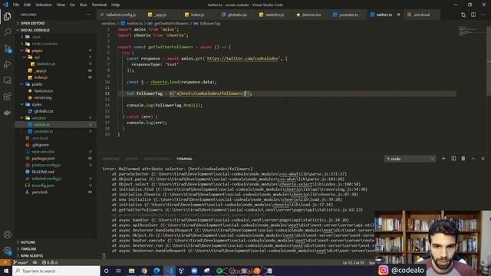Open the Run and Debug view
491x276 pixels.
coord(7,64)
